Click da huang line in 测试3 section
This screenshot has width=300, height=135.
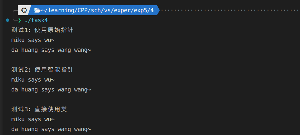[51, 129]
